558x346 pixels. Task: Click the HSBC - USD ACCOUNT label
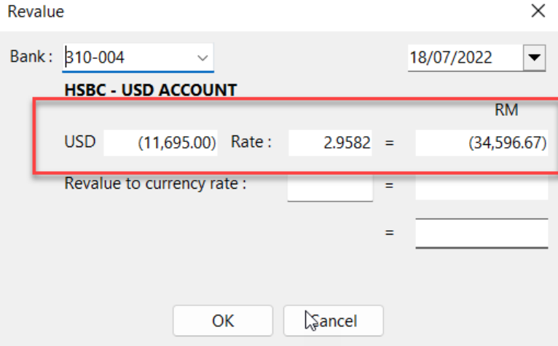coord(151,91)
